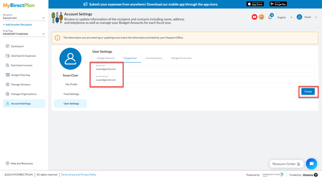Click the Account Settings sliders icon in the header

pos(57,18)
